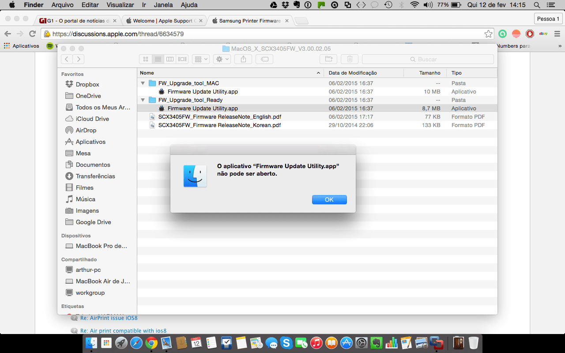Open Filmes in Finder sidebar

(x=84, y=188)
